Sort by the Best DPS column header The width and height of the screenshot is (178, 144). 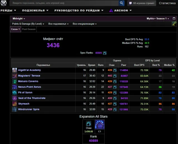pos(139,65)
